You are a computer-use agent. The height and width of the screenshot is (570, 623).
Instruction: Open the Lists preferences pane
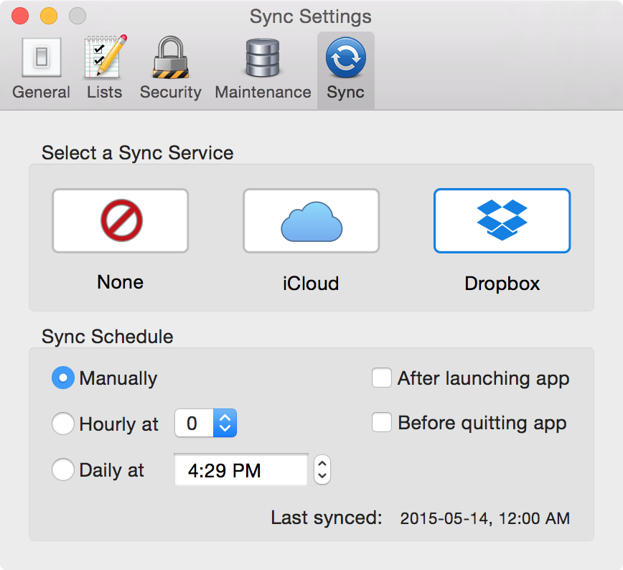point(105,69)
